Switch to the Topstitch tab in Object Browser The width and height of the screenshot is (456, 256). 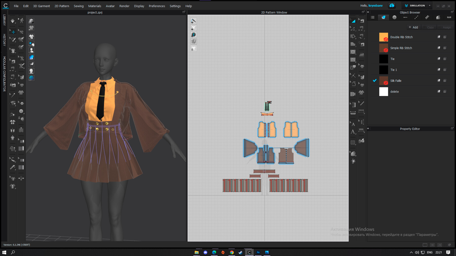416,17
